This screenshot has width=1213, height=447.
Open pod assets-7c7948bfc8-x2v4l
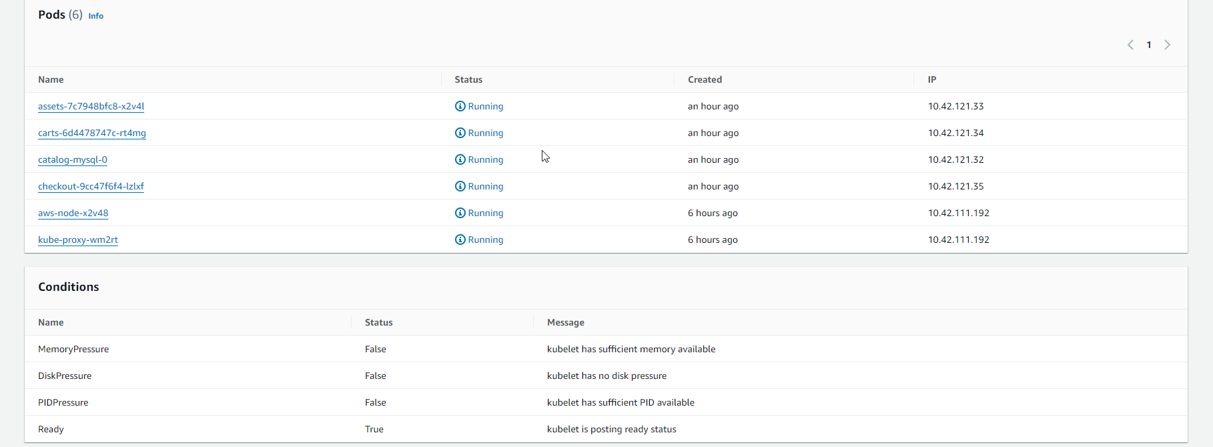pos(91,106)
